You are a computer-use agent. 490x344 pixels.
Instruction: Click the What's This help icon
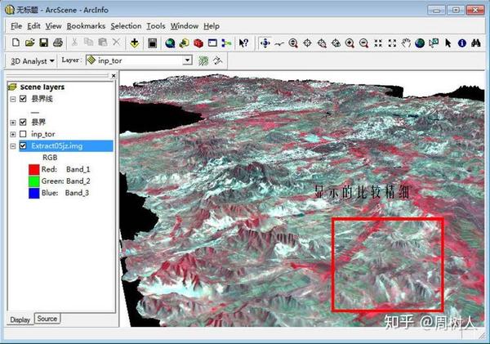point(243,42)
